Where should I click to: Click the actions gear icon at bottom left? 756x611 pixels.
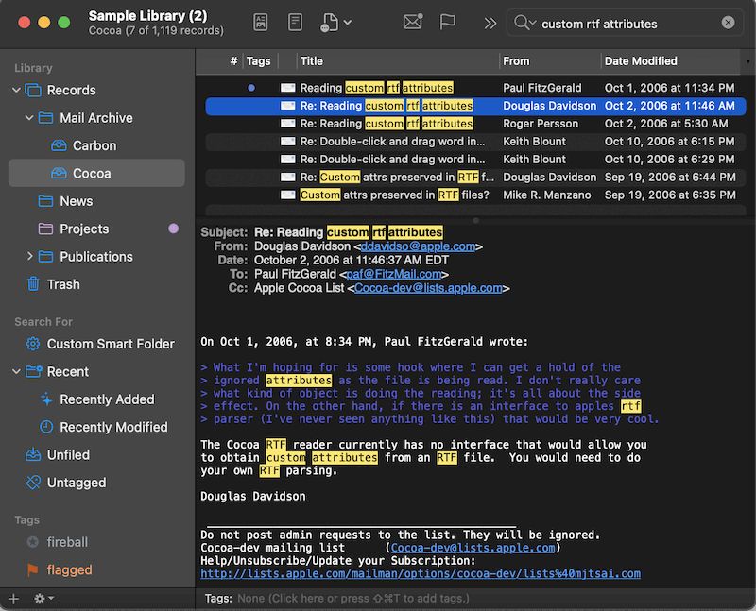(40, 599)
